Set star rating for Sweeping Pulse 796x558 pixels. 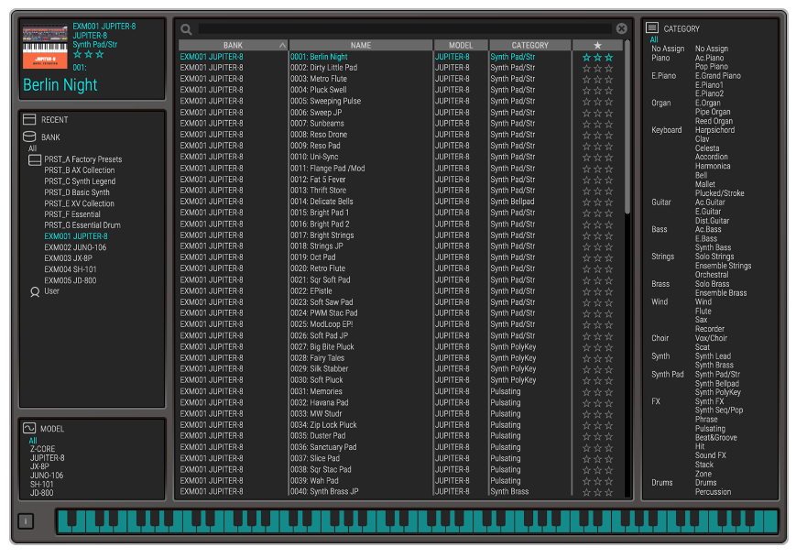tap(597, 102)
